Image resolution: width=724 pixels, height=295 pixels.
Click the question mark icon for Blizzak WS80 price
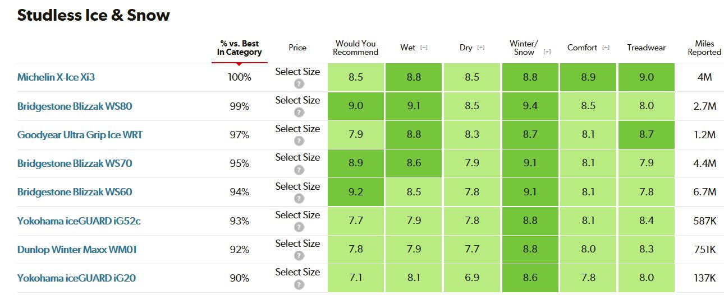[x=299, y=113]
